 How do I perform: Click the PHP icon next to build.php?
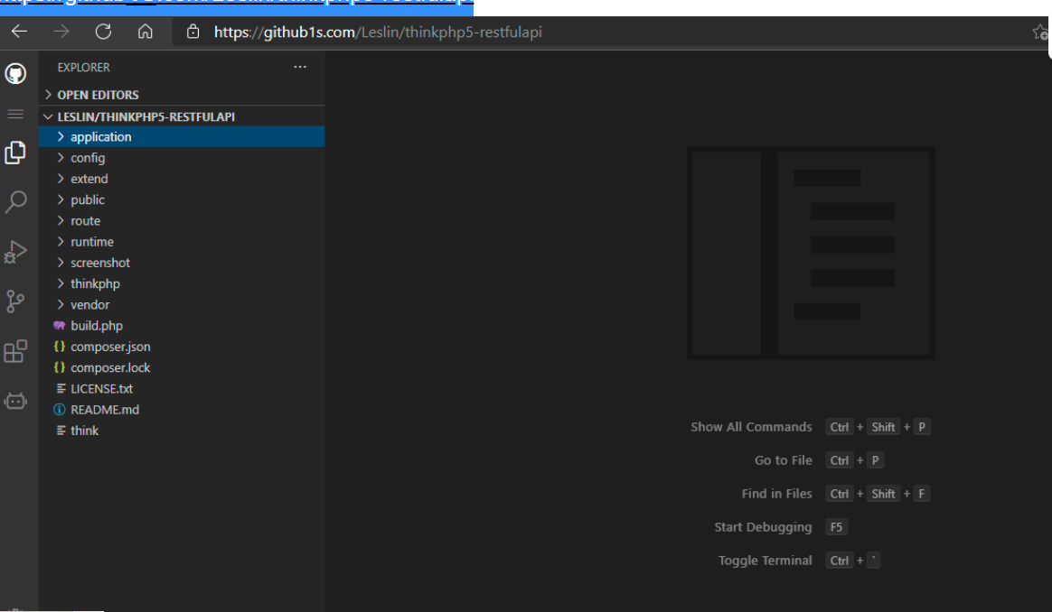click(59, 326)
